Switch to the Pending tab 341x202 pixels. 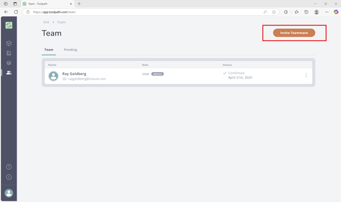(71, 50)
